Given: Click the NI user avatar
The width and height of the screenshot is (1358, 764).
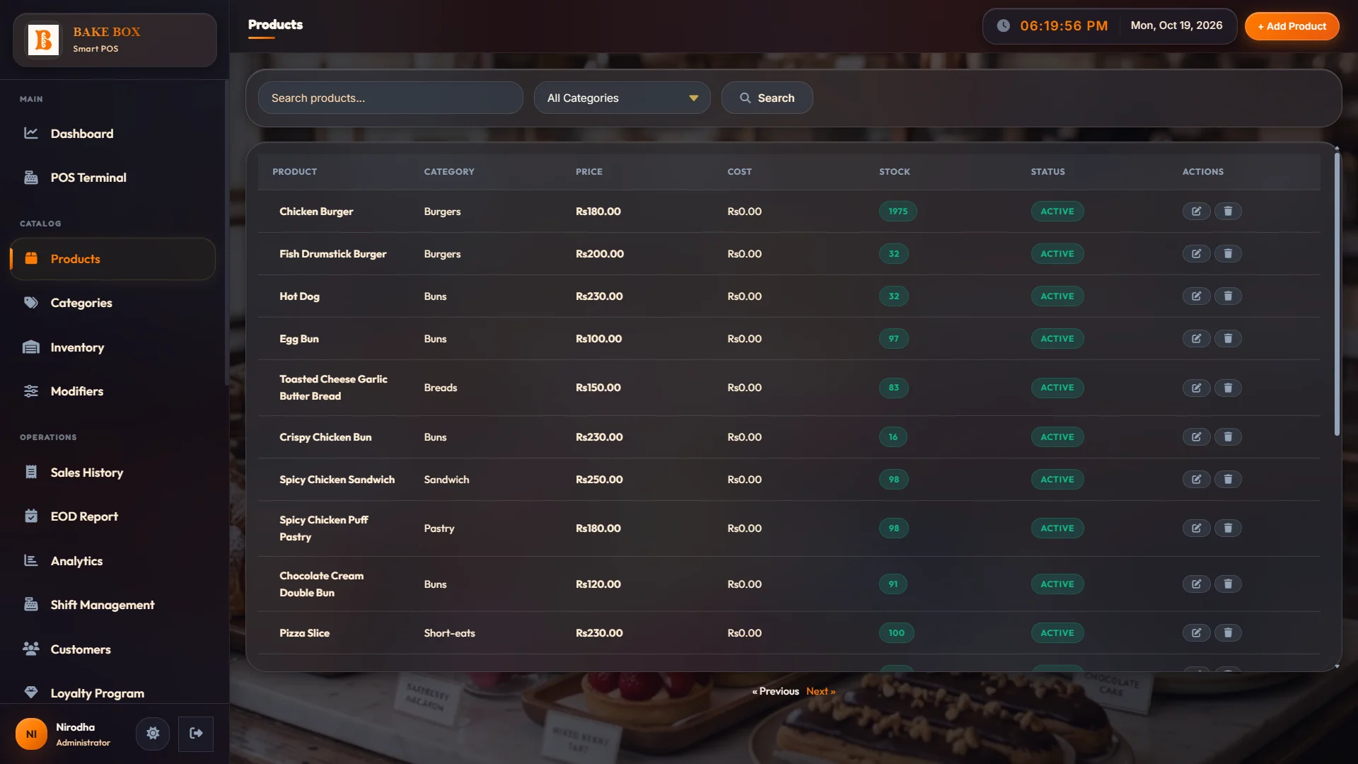Looking at the screenshot, I should coord(31,734).
